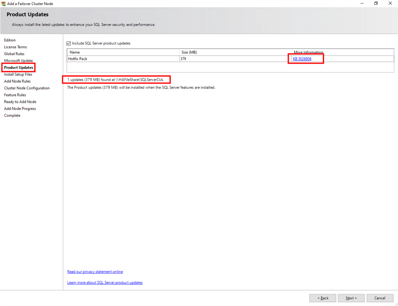Select the License Terms step
The width and height of the screenshot is (398, 306).
click(15, 47)
